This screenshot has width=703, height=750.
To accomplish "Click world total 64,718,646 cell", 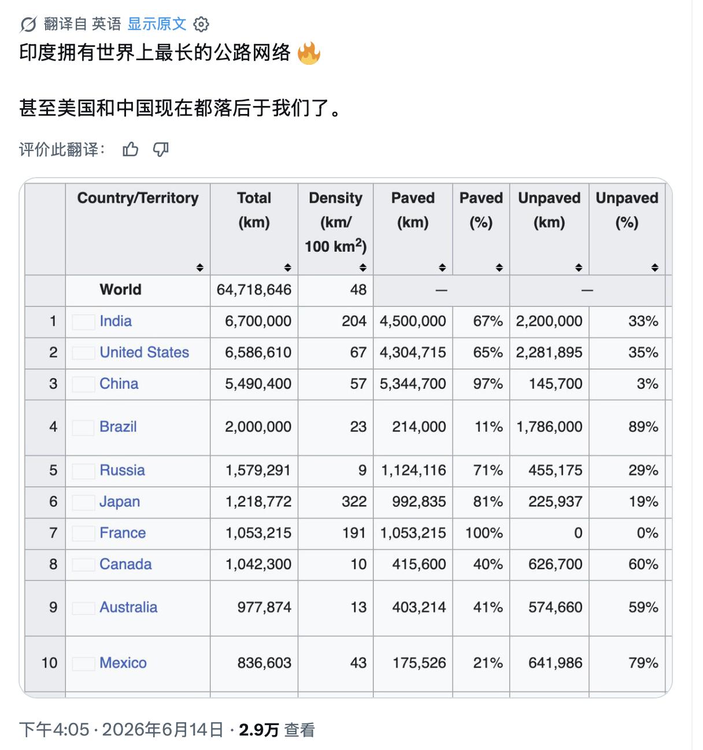I will [x=254, y=290].
